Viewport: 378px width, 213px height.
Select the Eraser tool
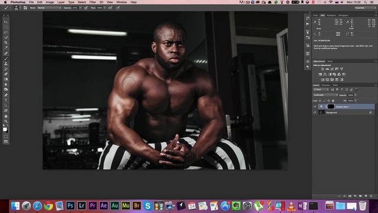click(6, 74)
